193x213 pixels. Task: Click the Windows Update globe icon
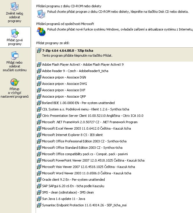[x=41, y=31]
